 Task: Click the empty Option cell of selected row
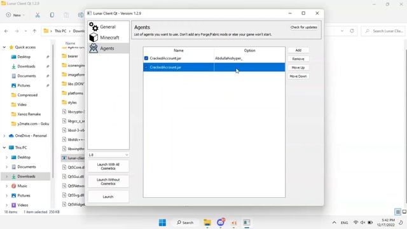point(249,67)
